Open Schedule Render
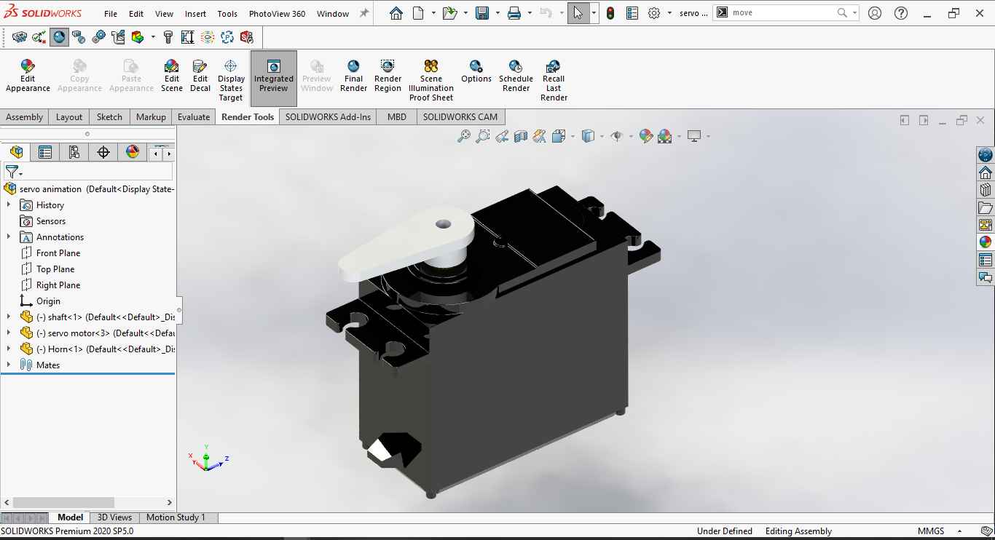This screenshot has width=995, height=540. 516,76
